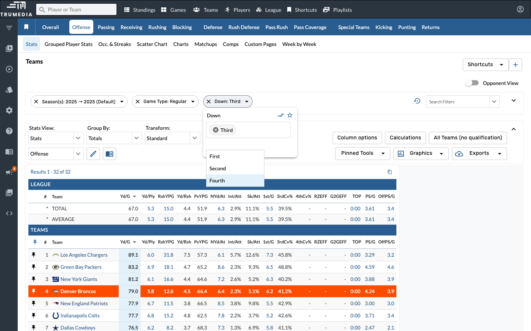Pin the Los Angeles Chargers row

pos(34,255)
